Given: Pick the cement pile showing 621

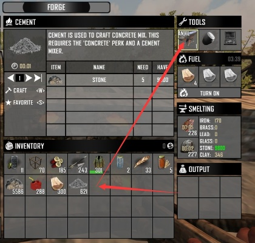Looking at the screenshot, I should 78,185.
